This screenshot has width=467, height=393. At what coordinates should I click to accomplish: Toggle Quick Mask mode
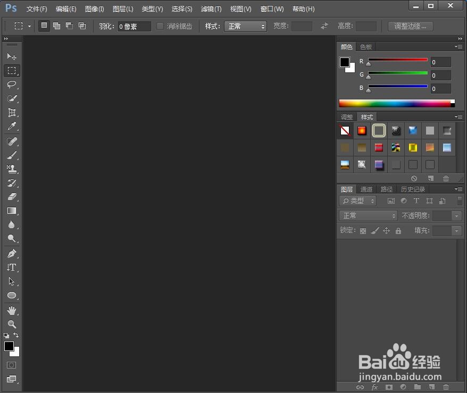pyautogui.click(x=11, y=365)
